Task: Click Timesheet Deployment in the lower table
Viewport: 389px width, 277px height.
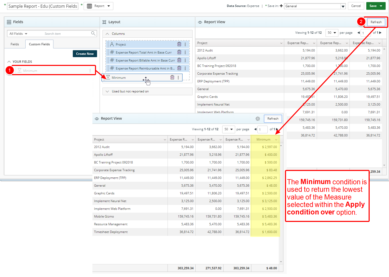Action: coord(111,232)
